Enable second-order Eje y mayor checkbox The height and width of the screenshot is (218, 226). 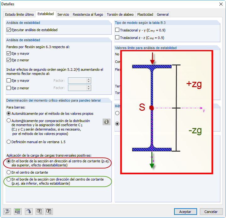8,81
